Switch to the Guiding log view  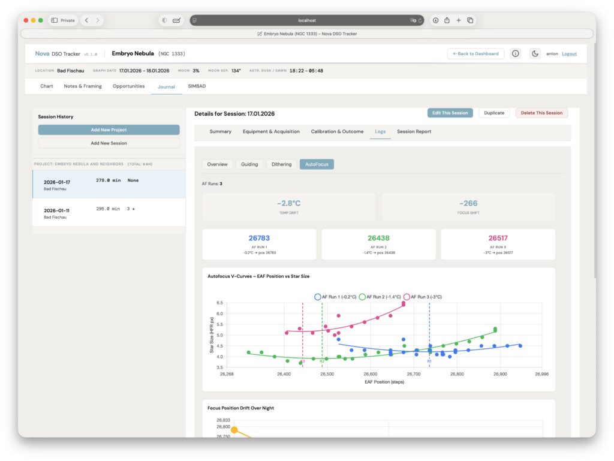click(x=249, y=164)
